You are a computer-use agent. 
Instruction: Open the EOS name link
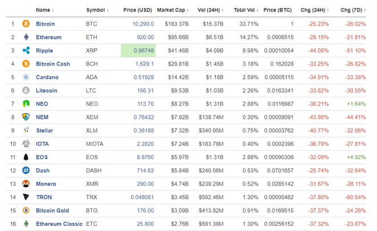[42, 157]
